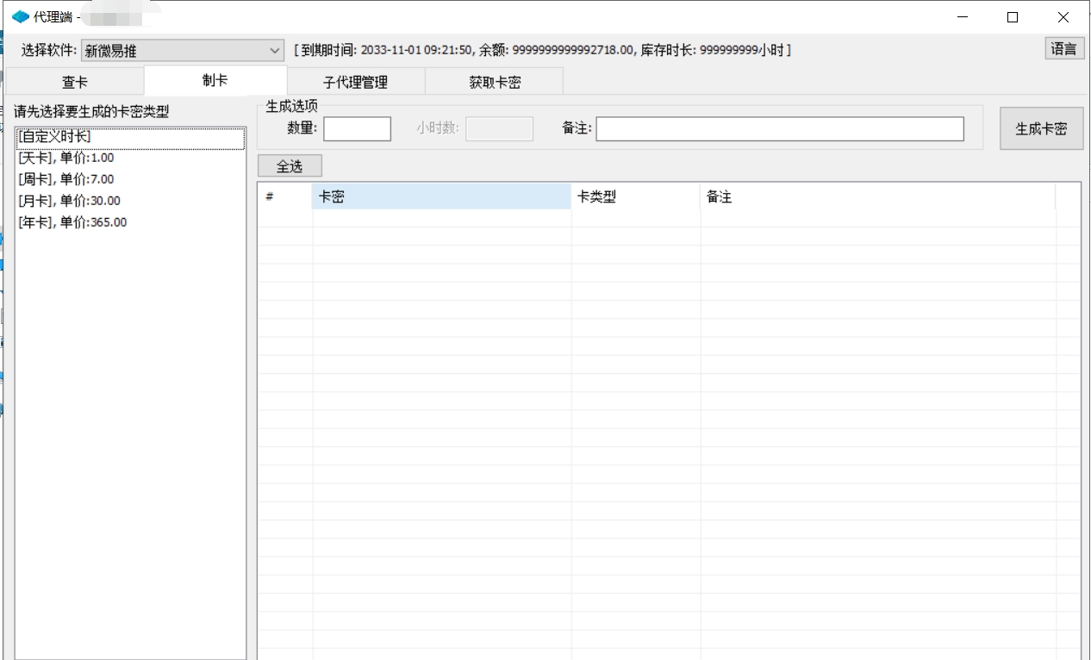Select the 制卡 tab
The image size is (1091, 660).
pos(215,80)
